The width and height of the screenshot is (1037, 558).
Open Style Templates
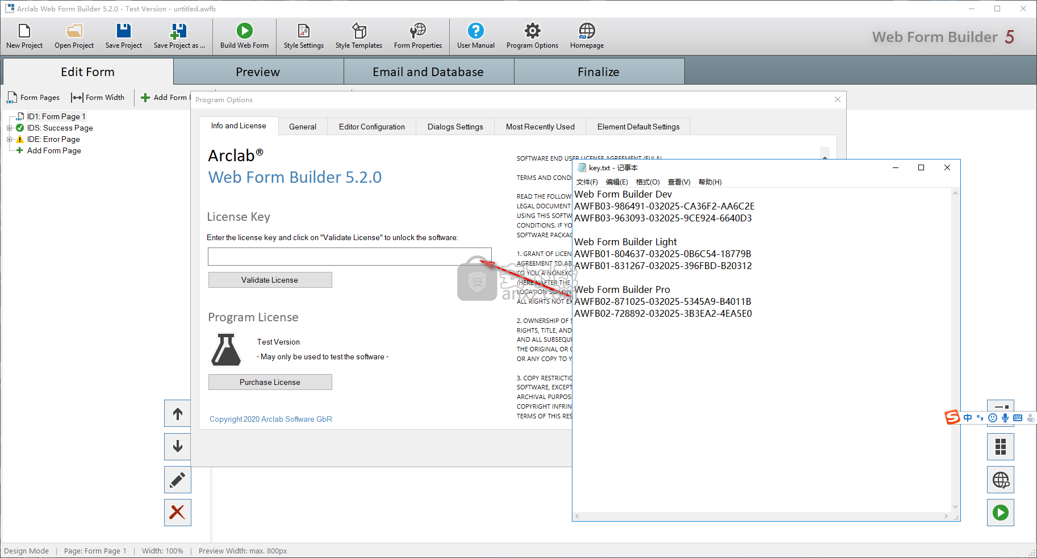click(x=359, y=36)
